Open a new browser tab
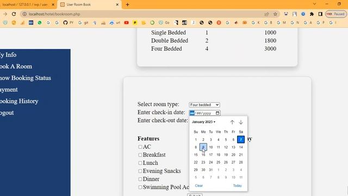 tap(127, 4)
